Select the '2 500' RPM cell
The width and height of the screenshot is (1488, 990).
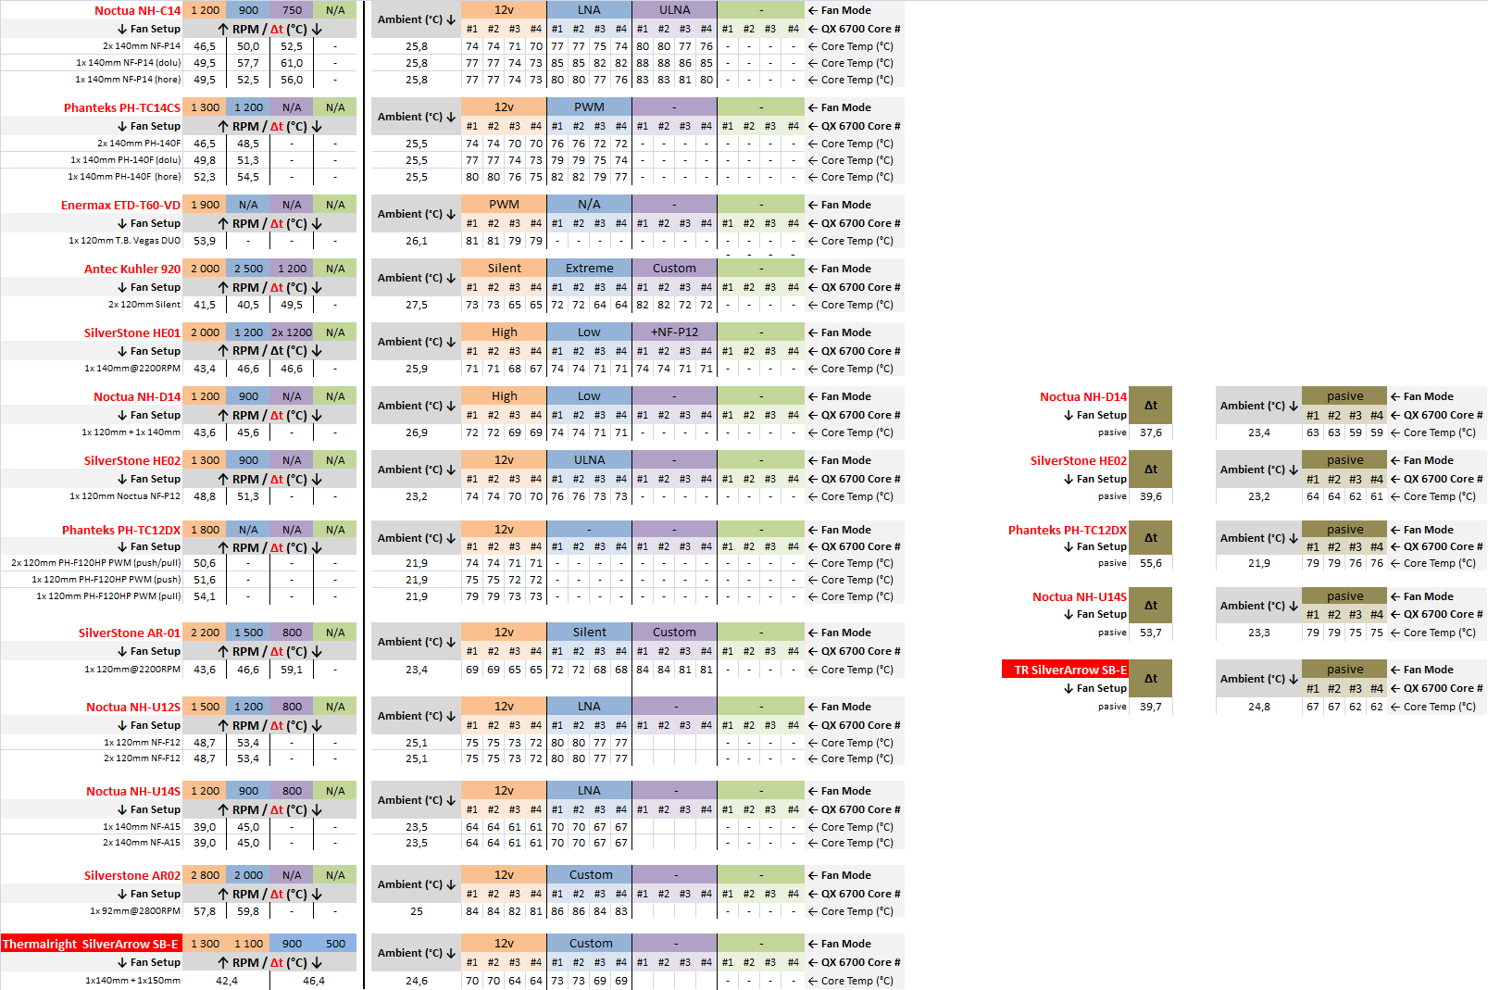(x=248, y=269)
